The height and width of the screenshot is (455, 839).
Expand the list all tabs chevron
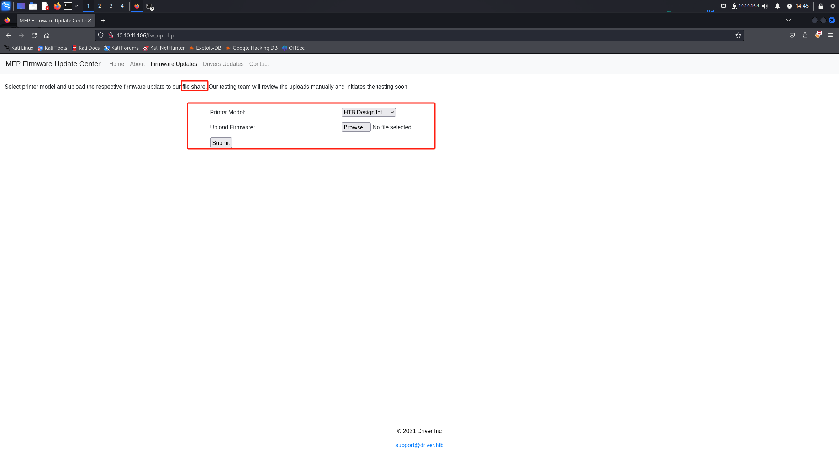pos(788,20)
